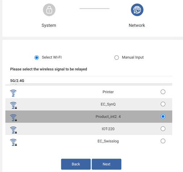The height and width of the screenshot is (172, 183).
Task: Click the Product_int2. 4 locked Wi-Fi icon
Action: (x=13, y=118)
